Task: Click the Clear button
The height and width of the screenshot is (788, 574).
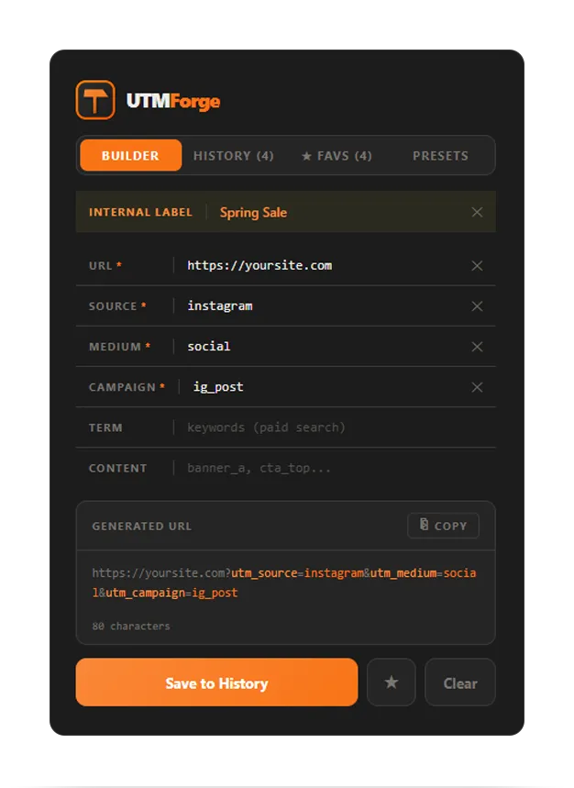Action: [x=460, y=682]
